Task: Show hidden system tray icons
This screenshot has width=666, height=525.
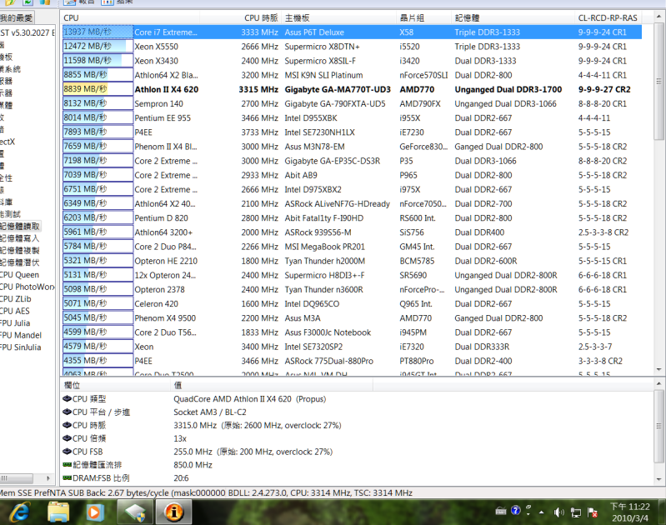Action: click(543, 512)
